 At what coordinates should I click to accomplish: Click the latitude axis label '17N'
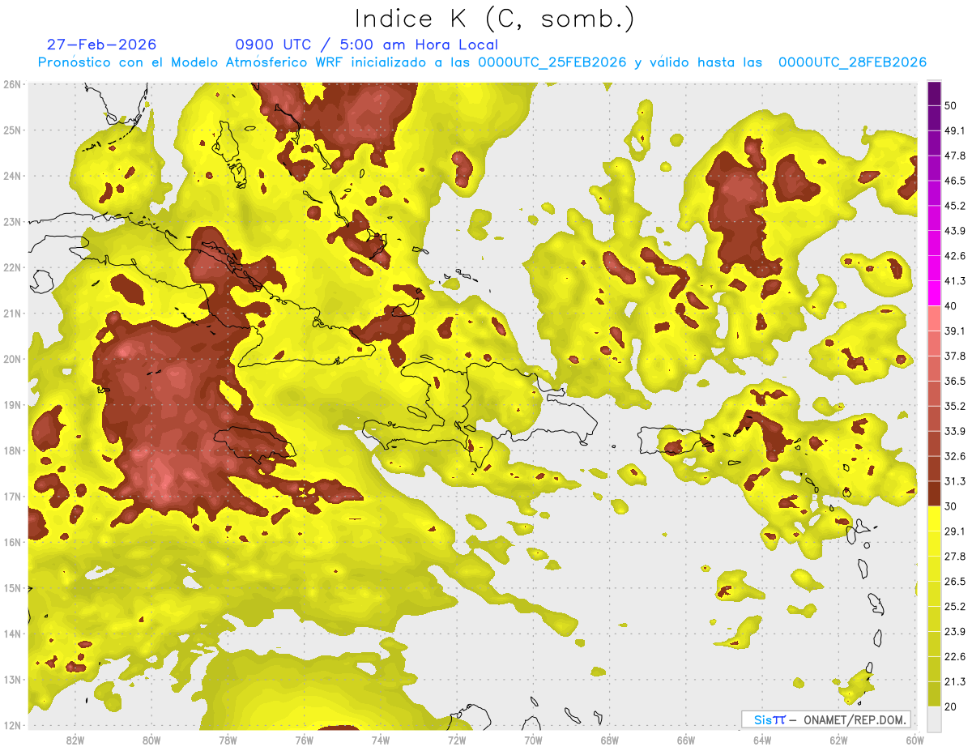(x=12, y=497)
